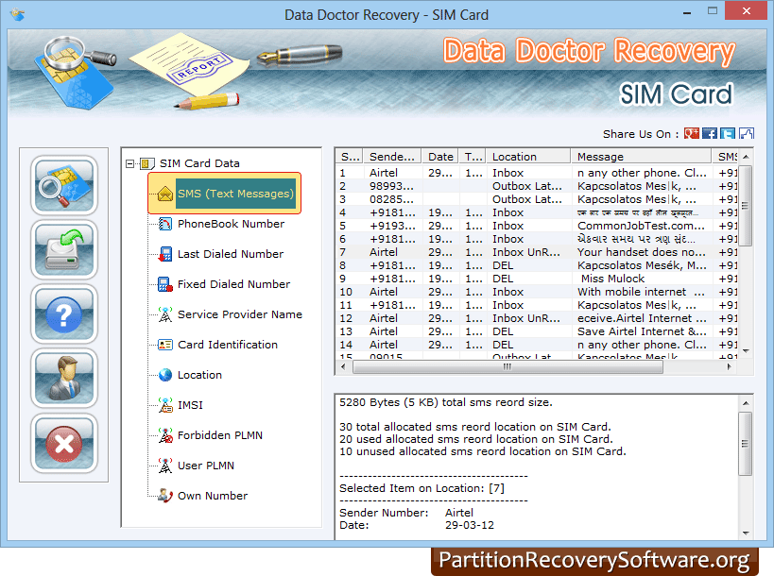This screenshot has width=774, height=576.
Task: Sort by the Sender column header
Action: coord(392,157)
